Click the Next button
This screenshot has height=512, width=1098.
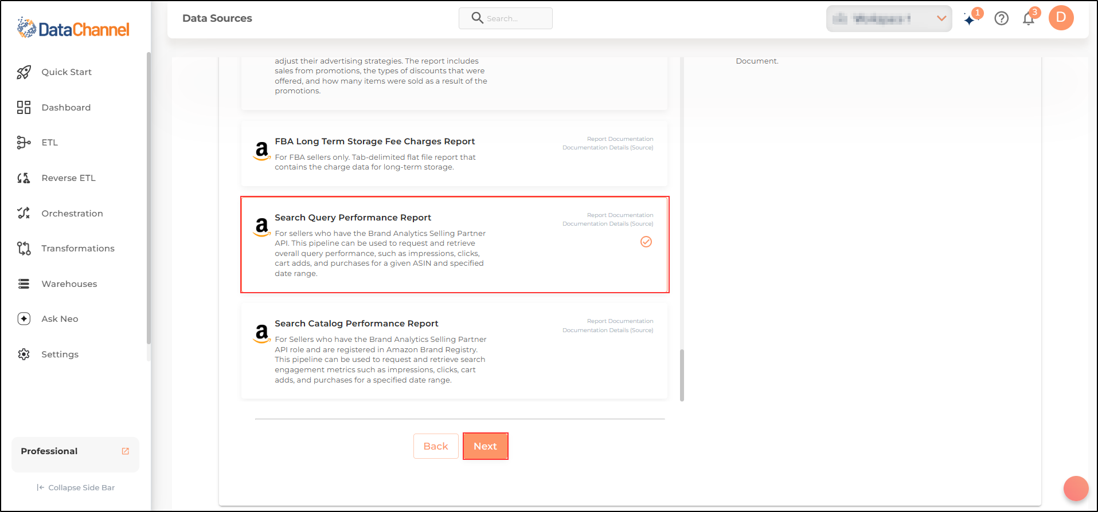(x=485, y=446)
